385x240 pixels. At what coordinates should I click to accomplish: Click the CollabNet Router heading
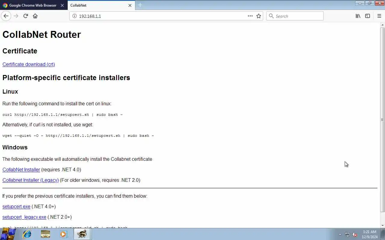(x=42, y=34)
